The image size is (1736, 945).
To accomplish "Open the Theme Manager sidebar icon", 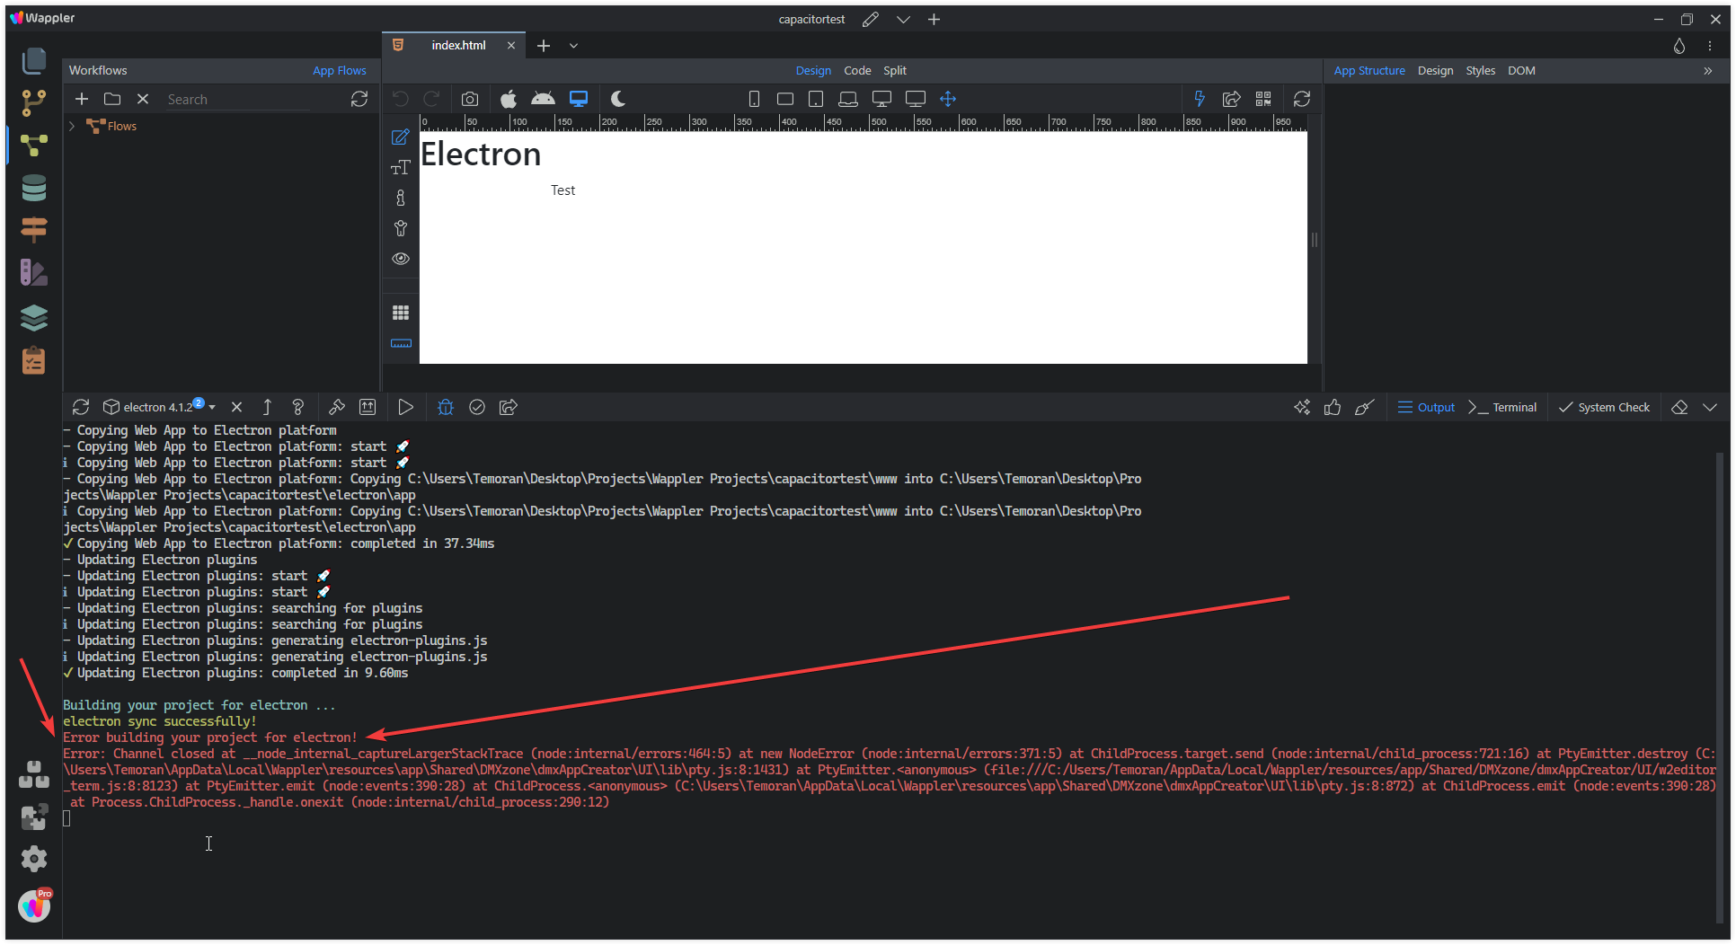I will click(x=34, y=272).
